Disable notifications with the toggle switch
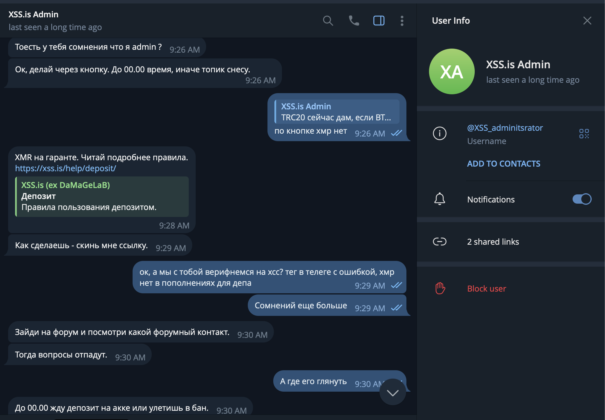 pyautogui.click(x=582, y=199)
